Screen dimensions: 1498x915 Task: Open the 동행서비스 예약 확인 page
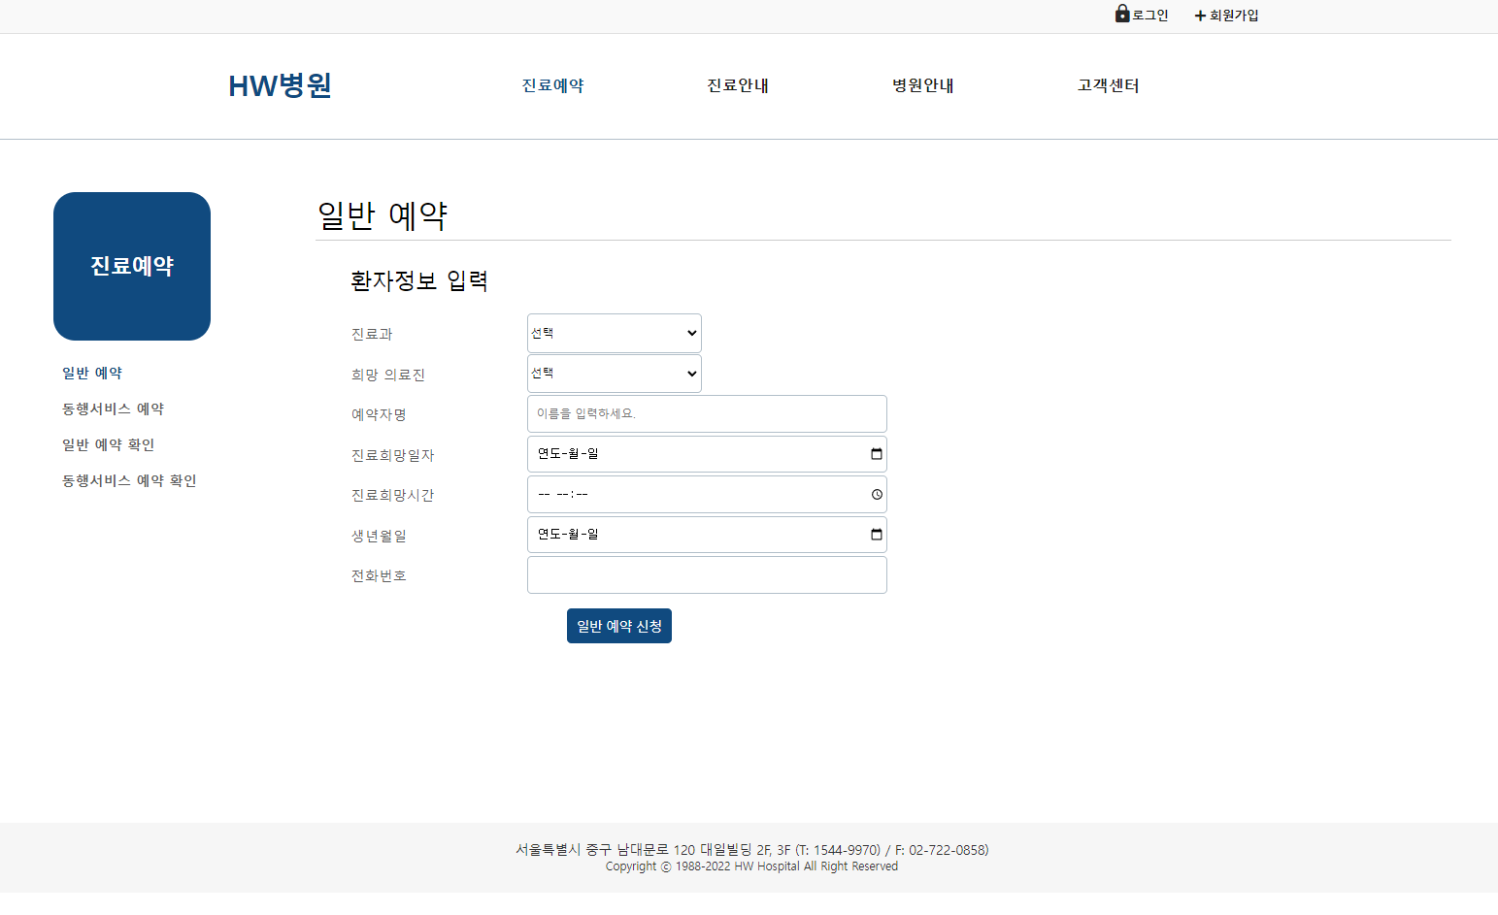(x=128, y=479)
